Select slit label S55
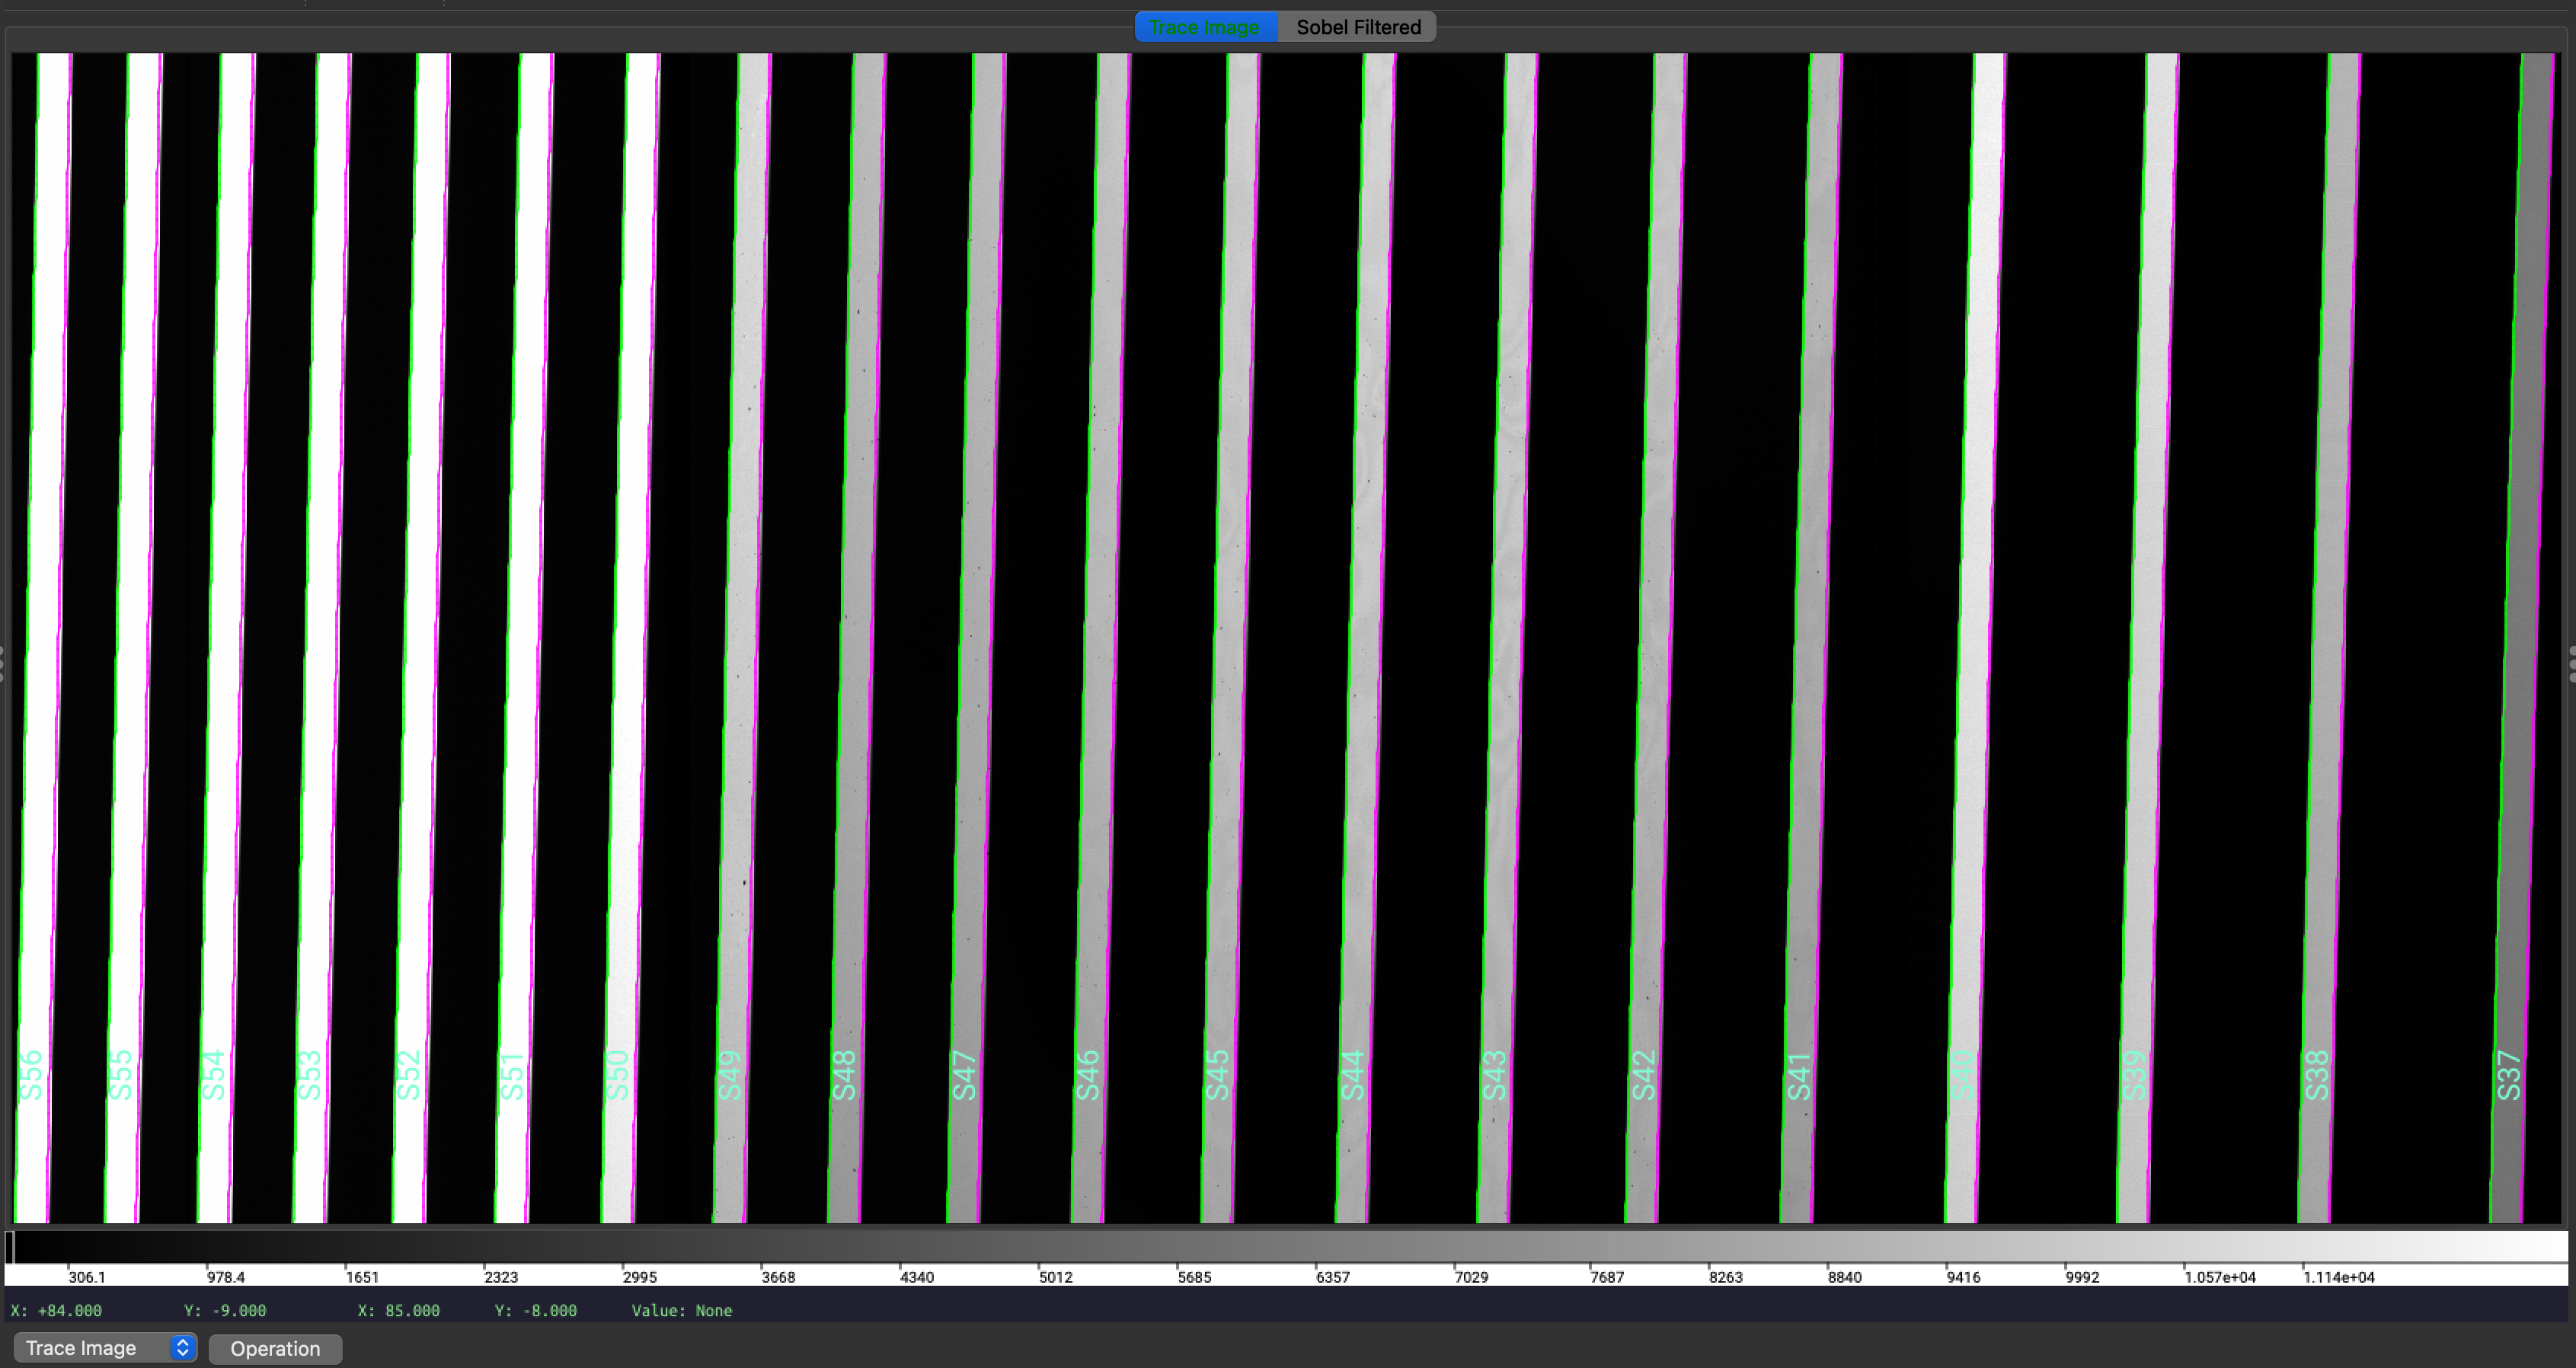Screen dimensions: 2576x1368 120,1075
